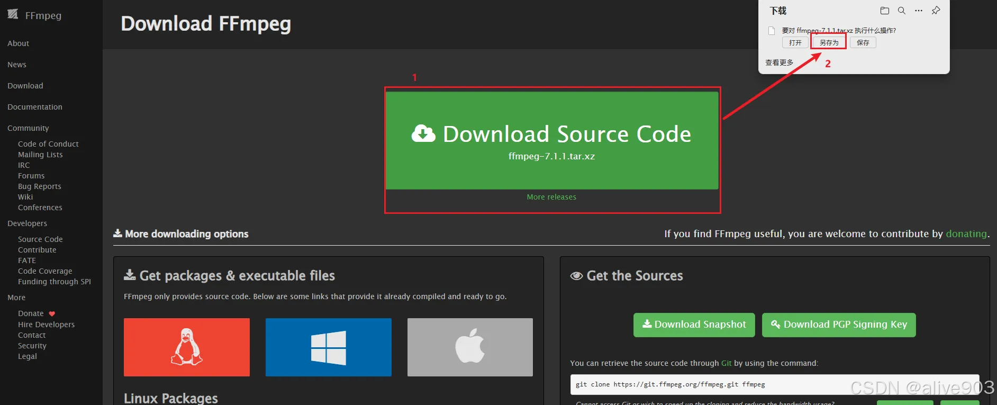Screen dimensions: 997x405
Task: Open Hire Developers sidebar link
Action: pyautogui.click(x=47, y=325)
